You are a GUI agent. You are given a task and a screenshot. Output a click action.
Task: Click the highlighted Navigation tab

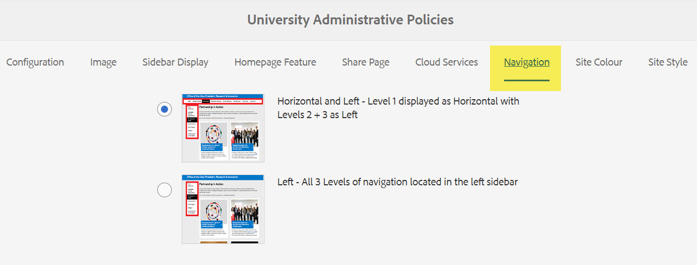[x=526, y=62]
